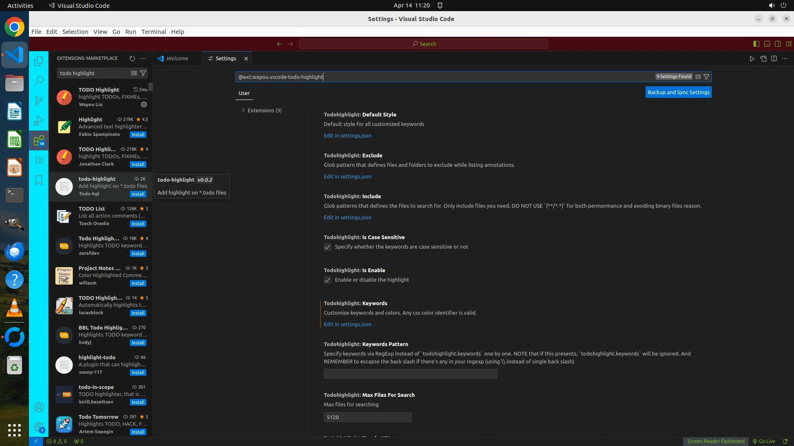Click the Search icon in activity bar
Viewport: 794px width, 446px height.
(39, 81)
